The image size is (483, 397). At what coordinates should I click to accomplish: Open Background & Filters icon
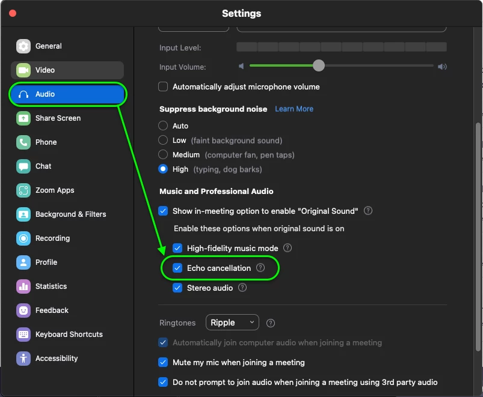click(23, 214)
